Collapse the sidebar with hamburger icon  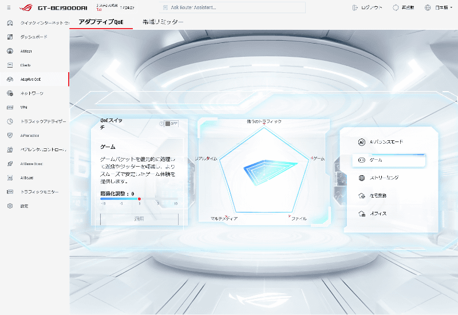[x=9, y=7]
